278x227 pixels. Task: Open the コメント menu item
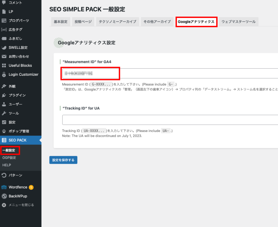(x=15, y=2)
